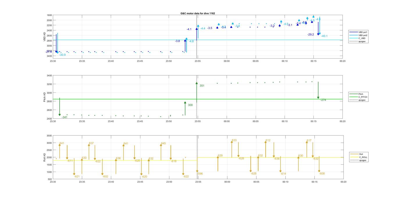Click the "-611" roll label

click(x=70, y=161)
